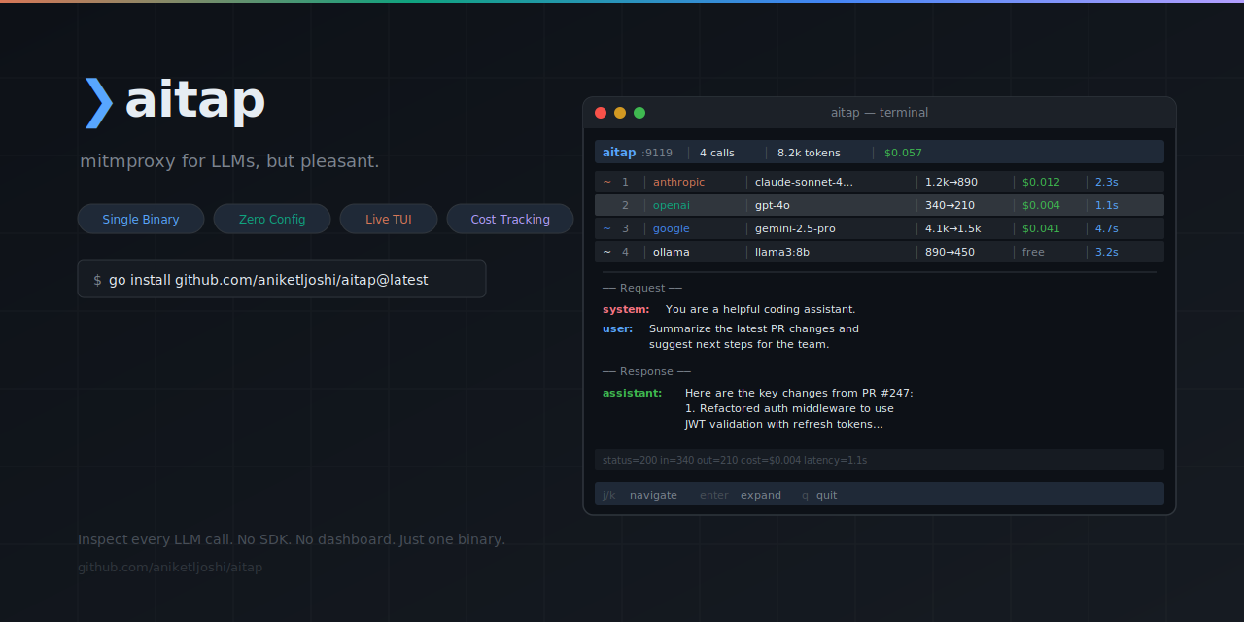
Task: Select the Live TUI pill
Action: coord(389,219)
